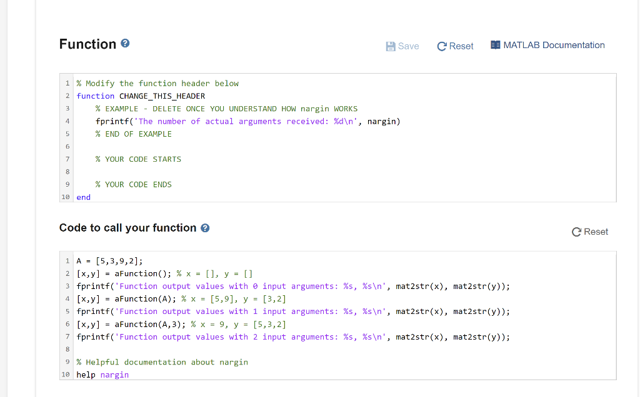The width and height of the screenshot is (640, 397).
Task: Click the help question mark beside Function
Action: [125, 43]
